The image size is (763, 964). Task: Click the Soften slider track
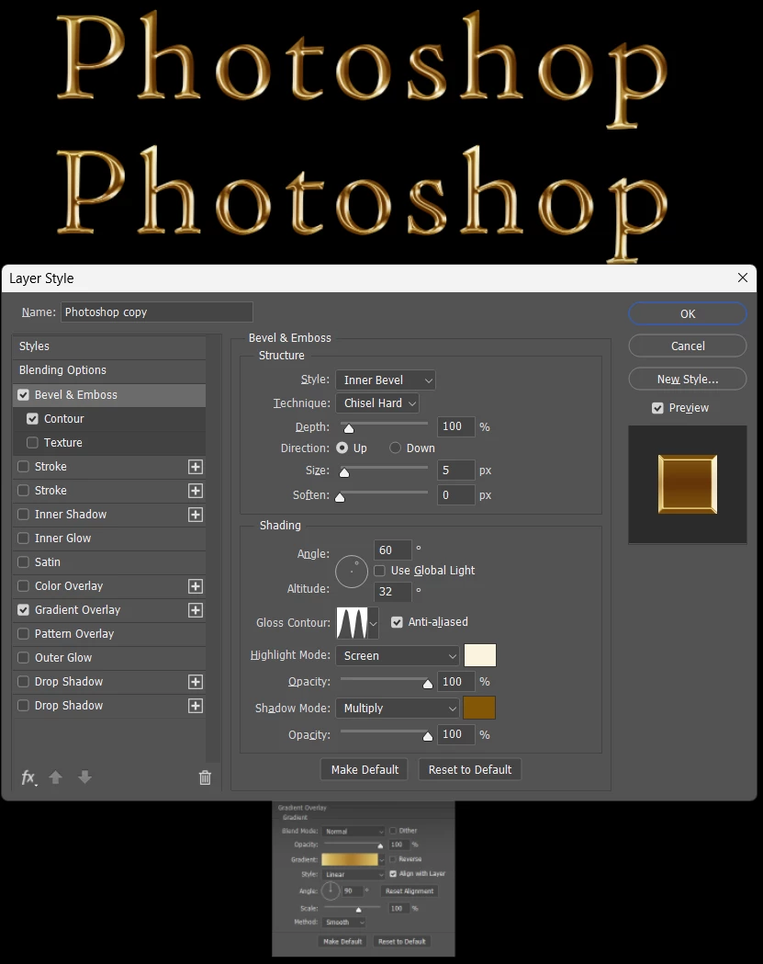pos(384,493)
